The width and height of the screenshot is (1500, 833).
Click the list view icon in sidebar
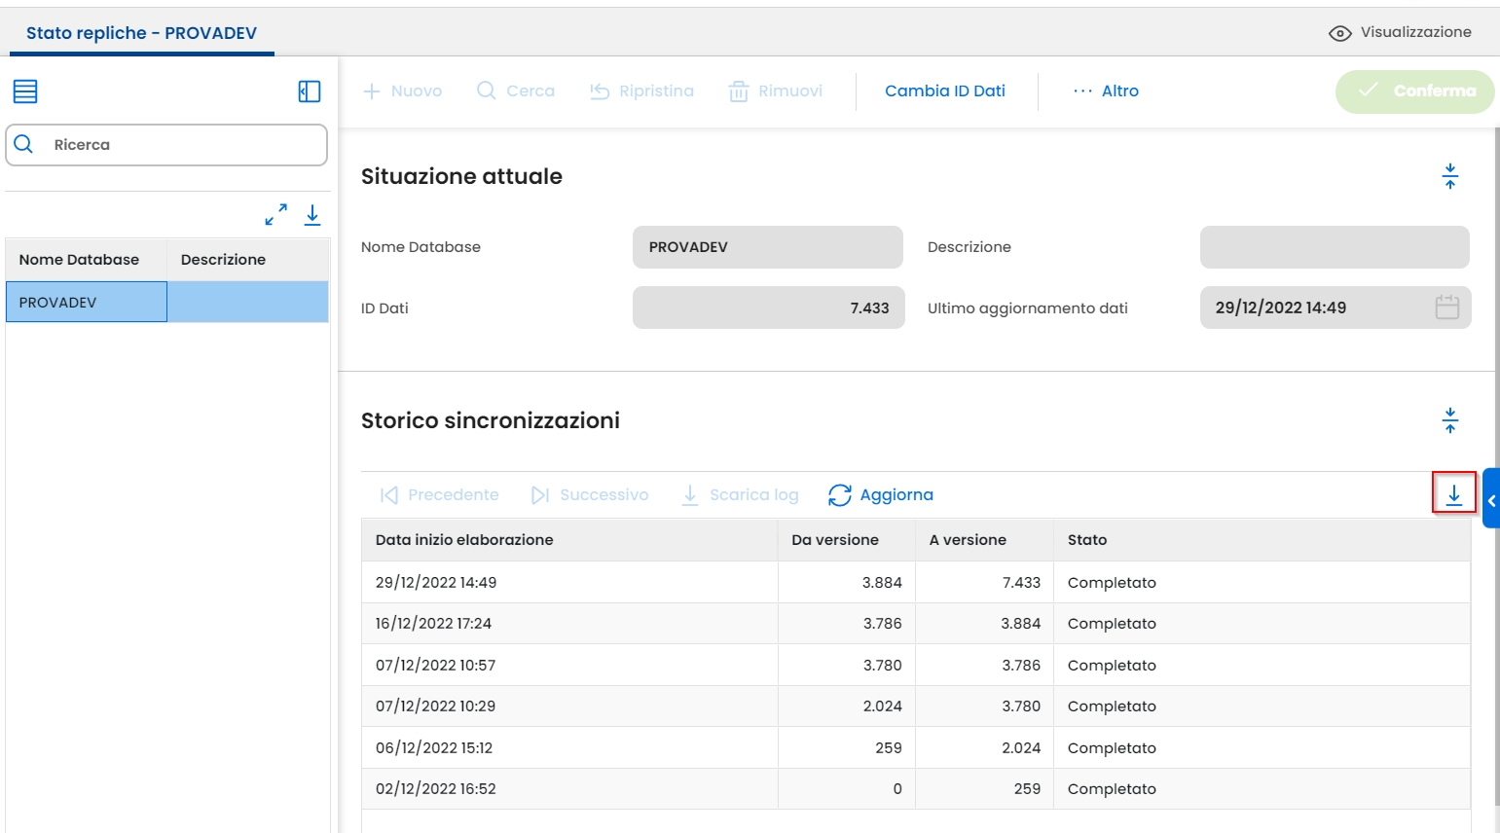tap(25, 91)
